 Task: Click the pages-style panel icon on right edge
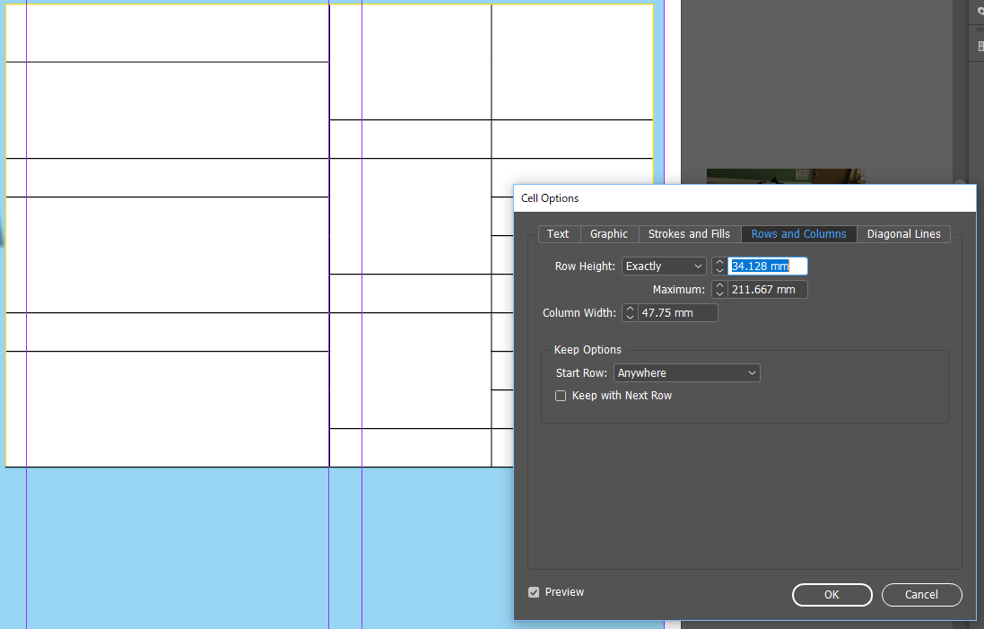click(x=981, y=45)
